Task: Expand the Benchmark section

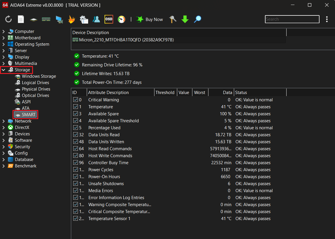Action: [x=3, y=166]
